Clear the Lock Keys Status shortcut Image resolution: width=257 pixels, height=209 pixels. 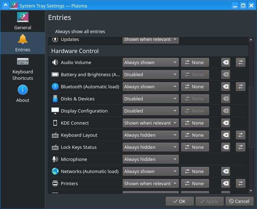click(226, 147)
